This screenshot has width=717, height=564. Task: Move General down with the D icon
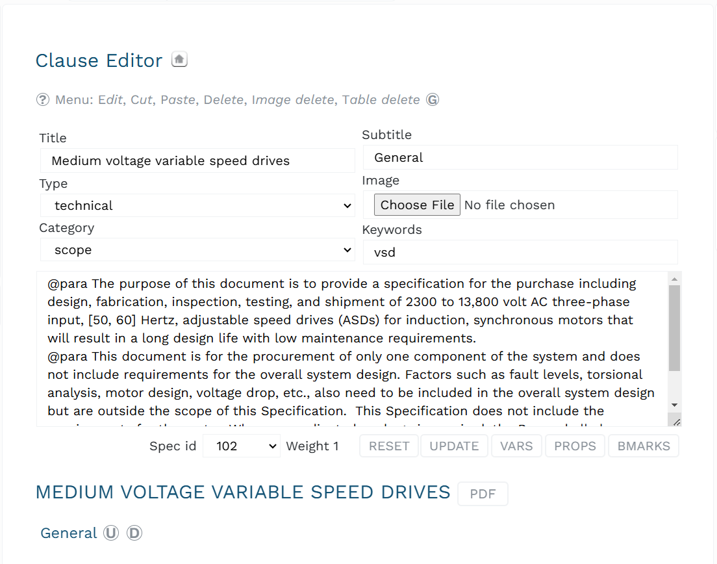coord(134,533)
